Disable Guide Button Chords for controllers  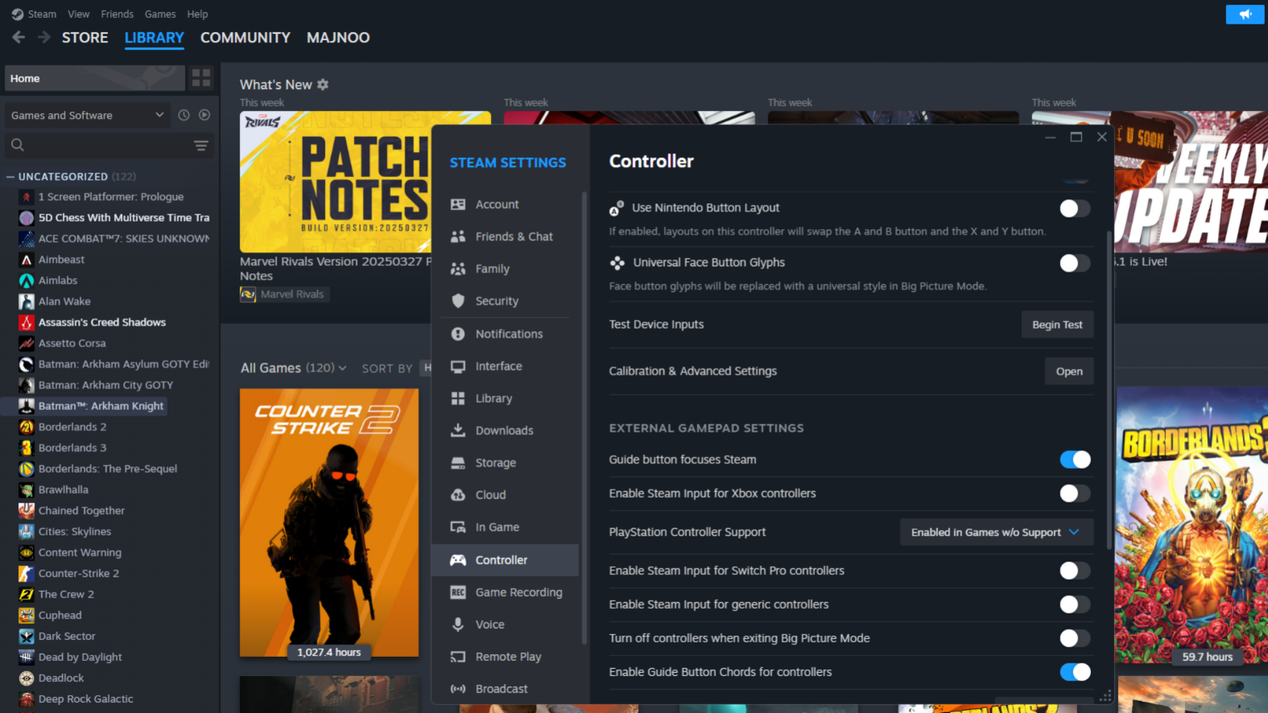point(1074,672)
